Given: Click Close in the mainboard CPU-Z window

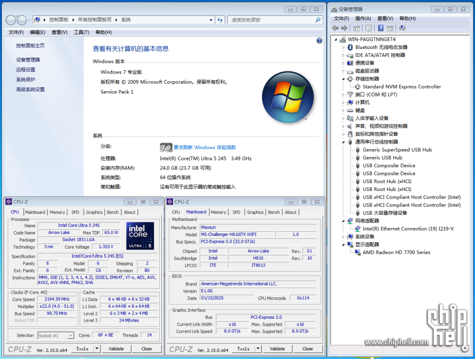Looking at the screenshot, I should 307,349.
